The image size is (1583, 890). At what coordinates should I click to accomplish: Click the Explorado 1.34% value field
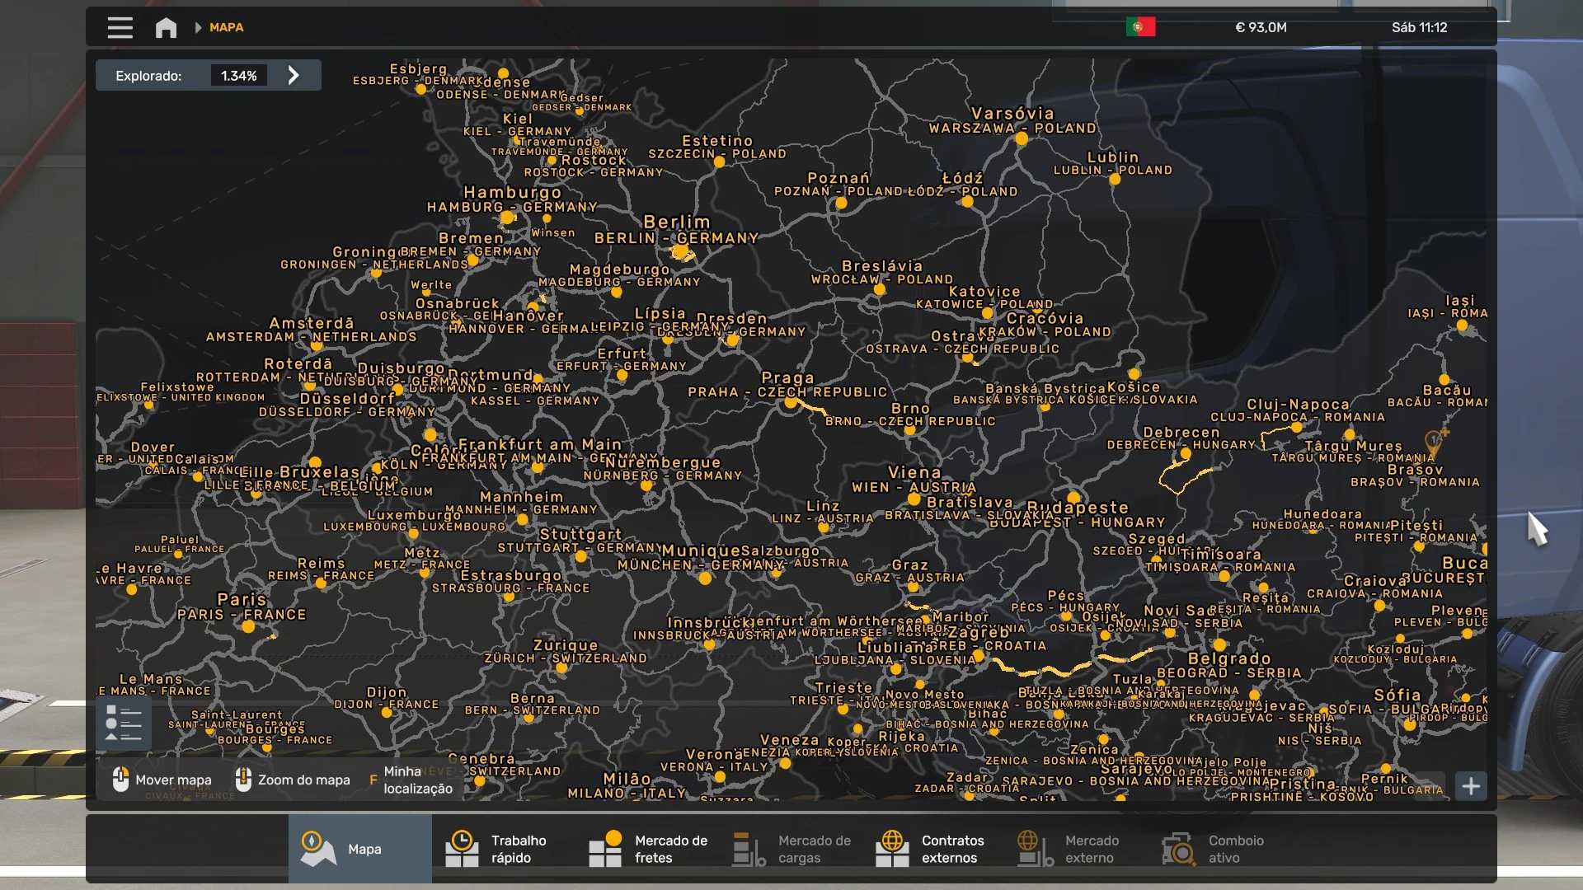[238, 76]
